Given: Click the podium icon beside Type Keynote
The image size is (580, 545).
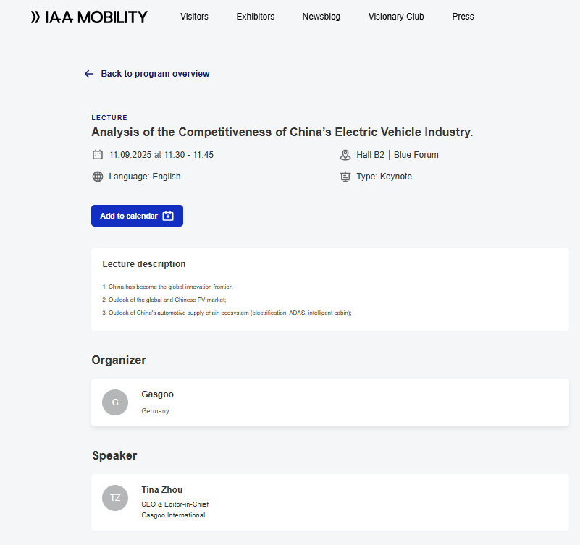Looking at the screenshot, I should tap(345, 176).
